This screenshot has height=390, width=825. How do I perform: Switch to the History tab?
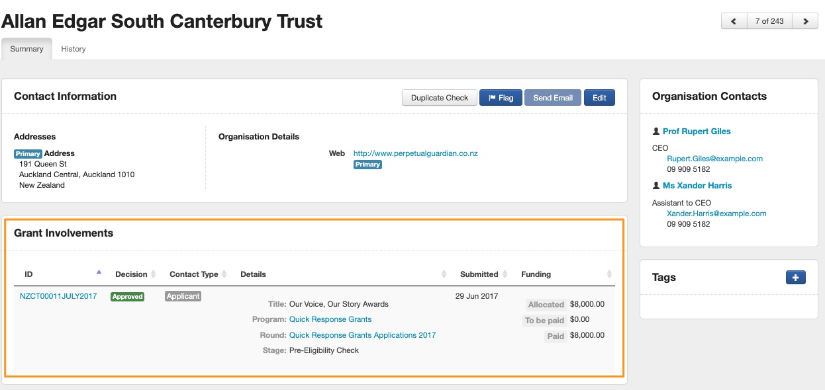pos(73,49)
